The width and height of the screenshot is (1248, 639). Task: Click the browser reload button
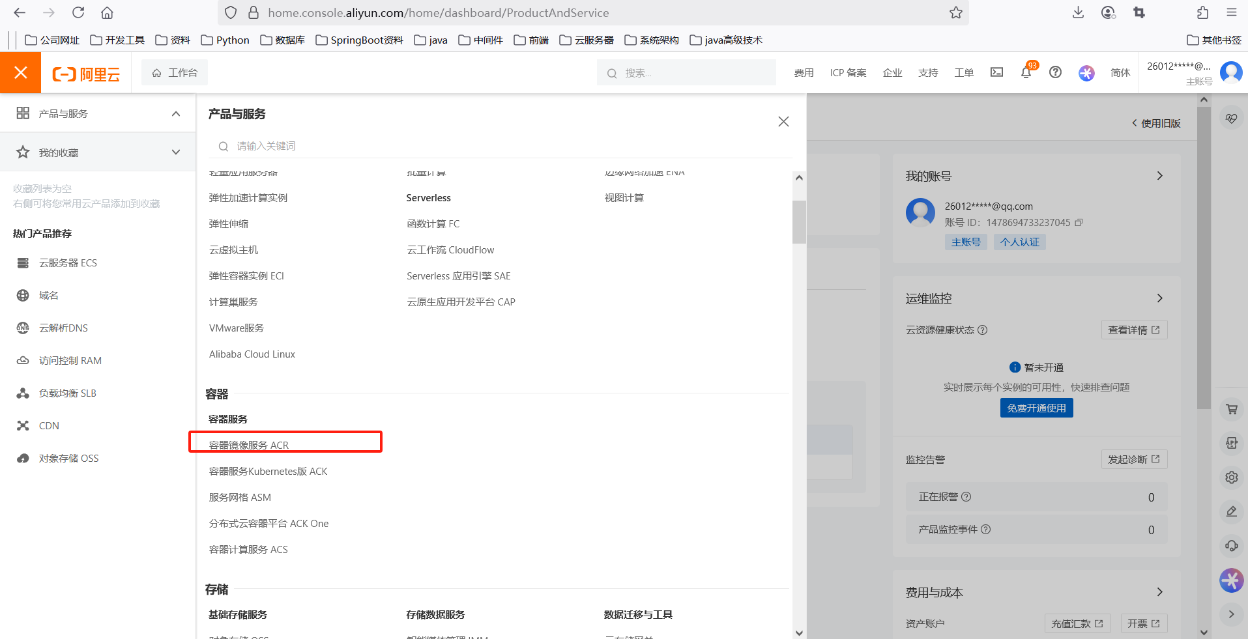pos(78,12)
